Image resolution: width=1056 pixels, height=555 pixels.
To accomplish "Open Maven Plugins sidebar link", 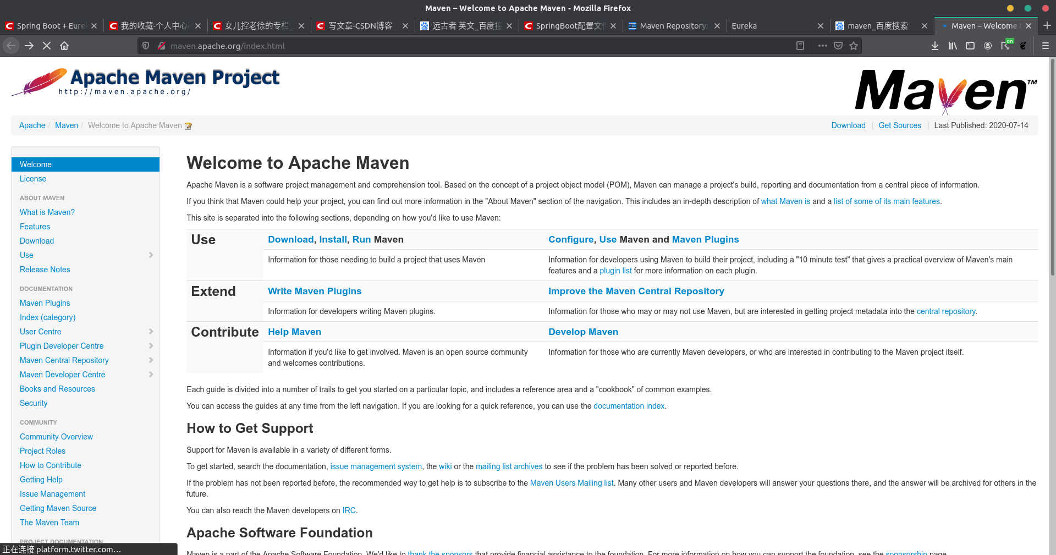I will 45,303.
